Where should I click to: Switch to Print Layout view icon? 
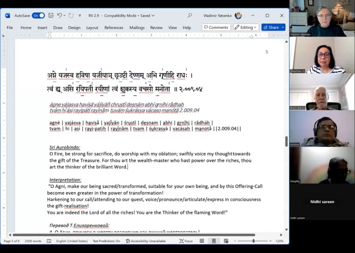(214, 241)
